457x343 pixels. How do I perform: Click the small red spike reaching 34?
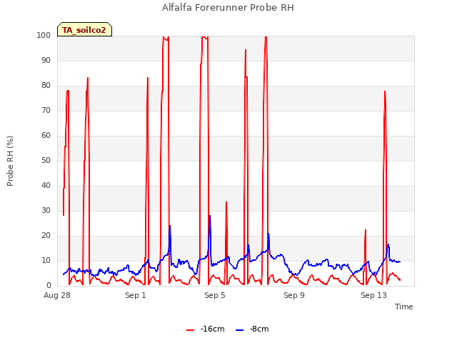226,202
